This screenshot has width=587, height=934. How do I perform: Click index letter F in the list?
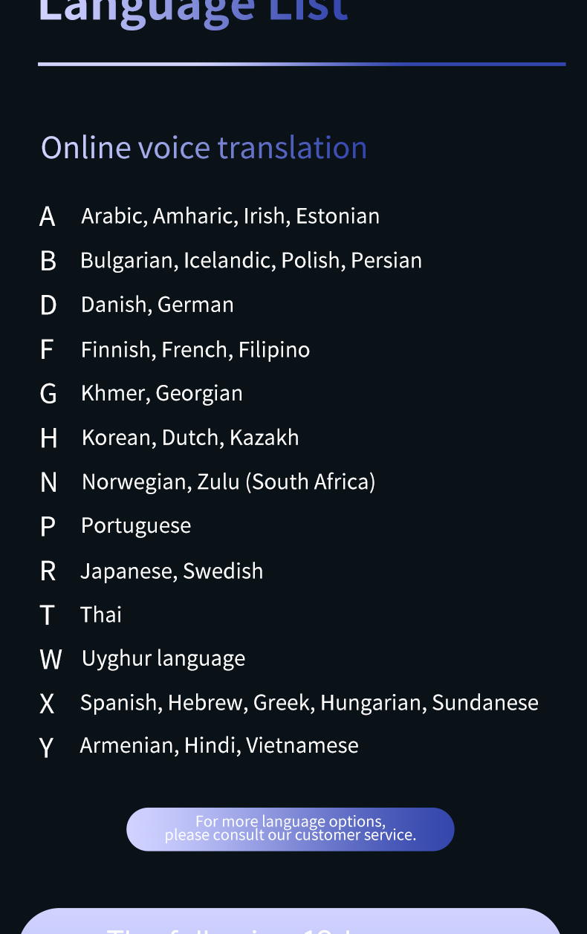[47, 349]
